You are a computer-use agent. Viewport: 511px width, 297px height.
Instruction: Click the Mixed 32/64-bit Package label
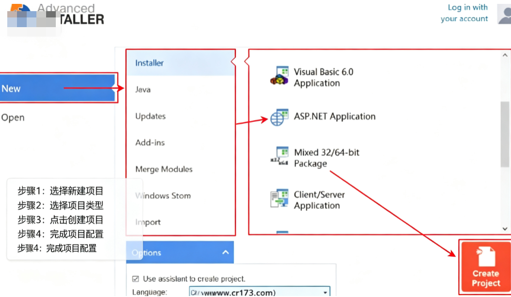(327, 158)
